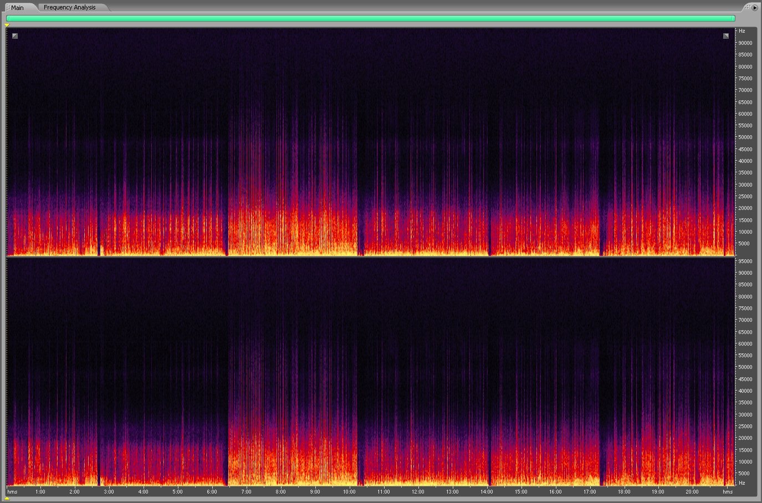Click the 20:00 mark on the time ruler
The image size is (762, 503).
692,491
